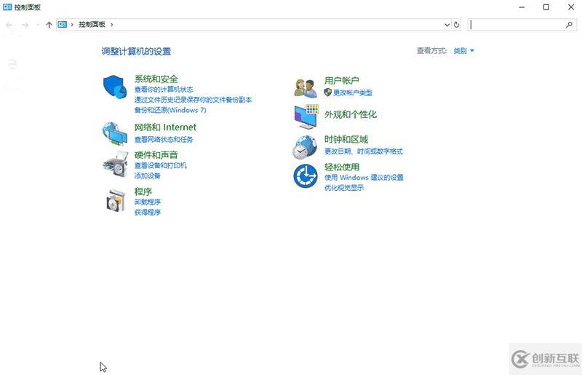The image size is (582, 375).
Task: Open the 网络和 Internet heading link
Action: (x=165, y=127)
